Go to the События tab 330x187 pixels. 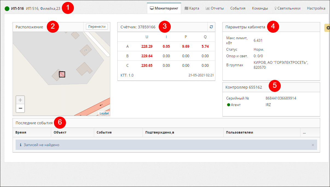(238, 8)
